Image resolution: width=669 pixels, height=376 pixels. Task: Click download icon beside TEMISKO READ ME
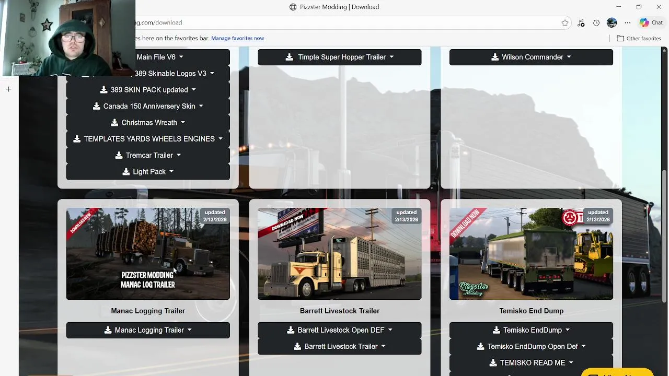(x=493, y=363)
